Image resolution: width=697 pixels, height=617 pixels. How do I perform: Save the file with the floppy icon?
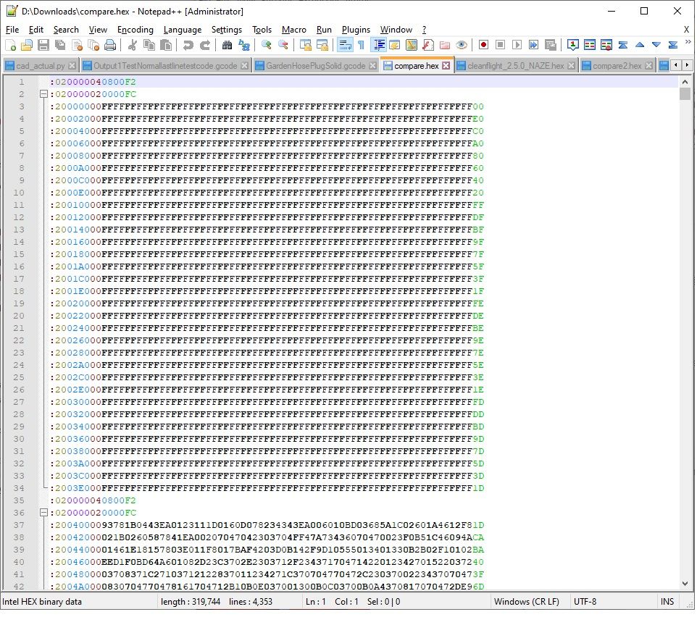coord(43,45)
